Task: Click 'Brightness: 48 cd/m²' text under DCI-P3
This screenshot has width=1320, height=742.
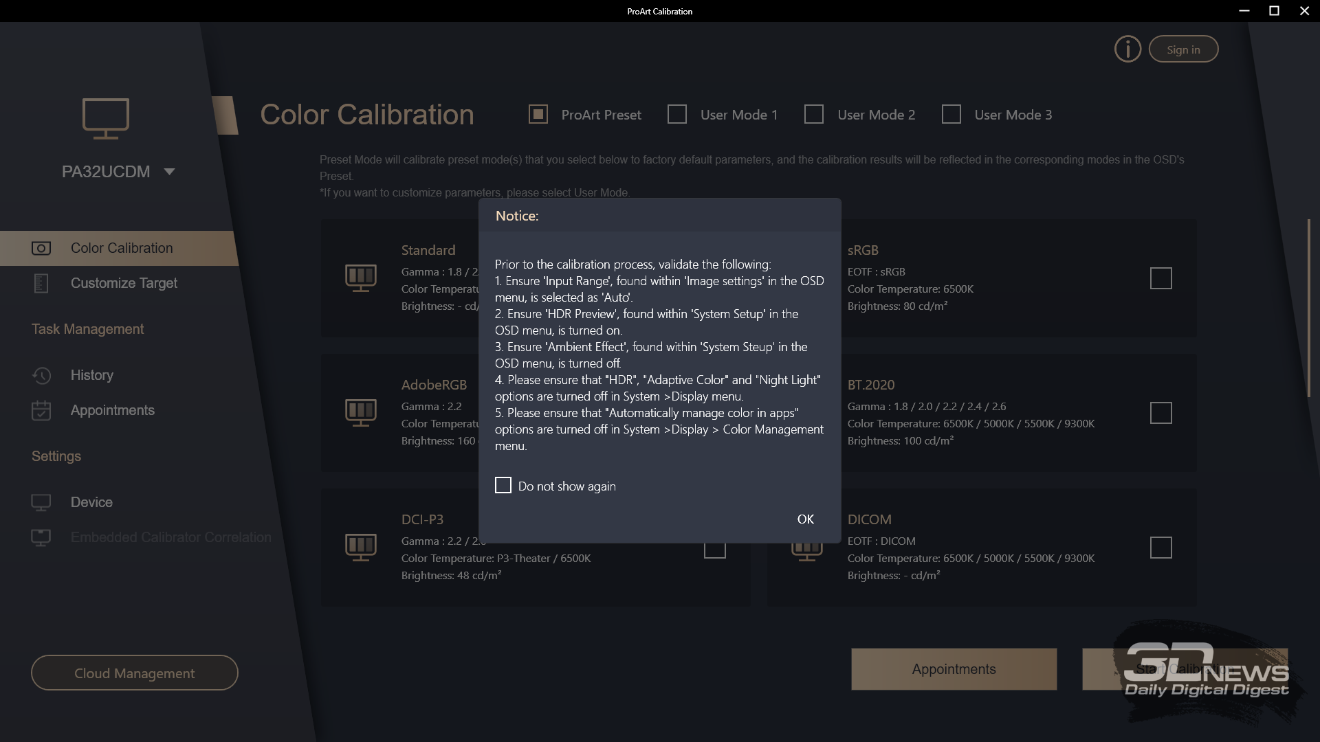Action: tap(451, 576)
